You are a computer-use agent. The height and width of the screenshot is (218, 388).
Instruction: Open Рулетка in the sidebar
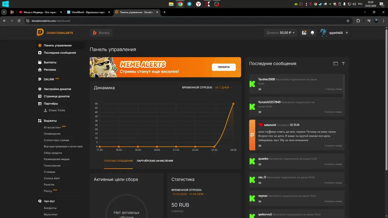tap(49, 185)
